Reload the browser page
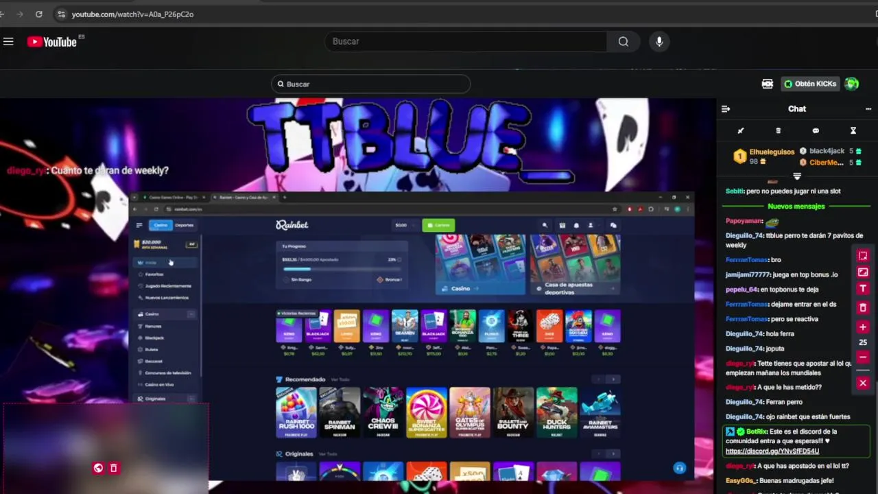Screen dimensions: 878x494 (39, 14)
